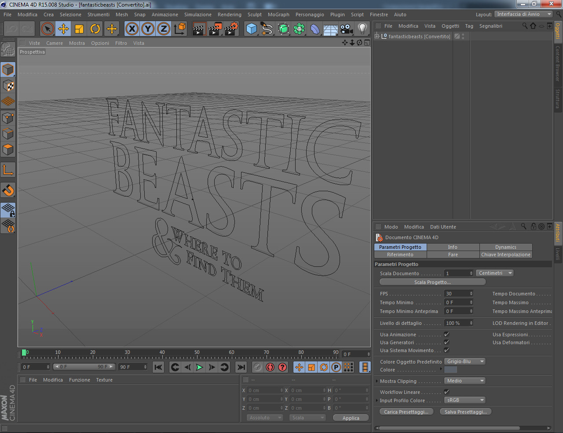Disable the Usa Generatori checkbox

(446, 342)
